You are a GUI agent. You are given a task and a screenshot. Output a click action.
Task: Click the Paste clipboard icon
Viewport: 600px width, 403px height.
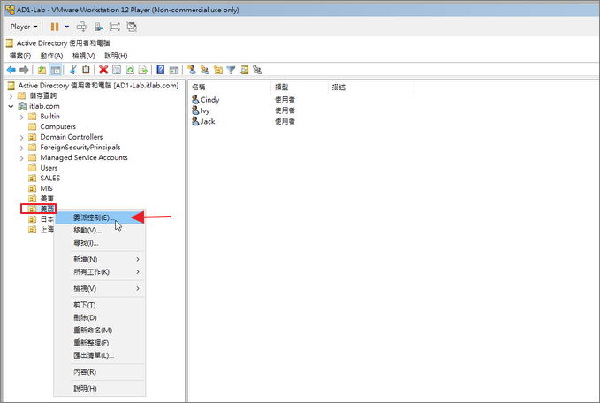pyautogui.click(x=86, y=70)
